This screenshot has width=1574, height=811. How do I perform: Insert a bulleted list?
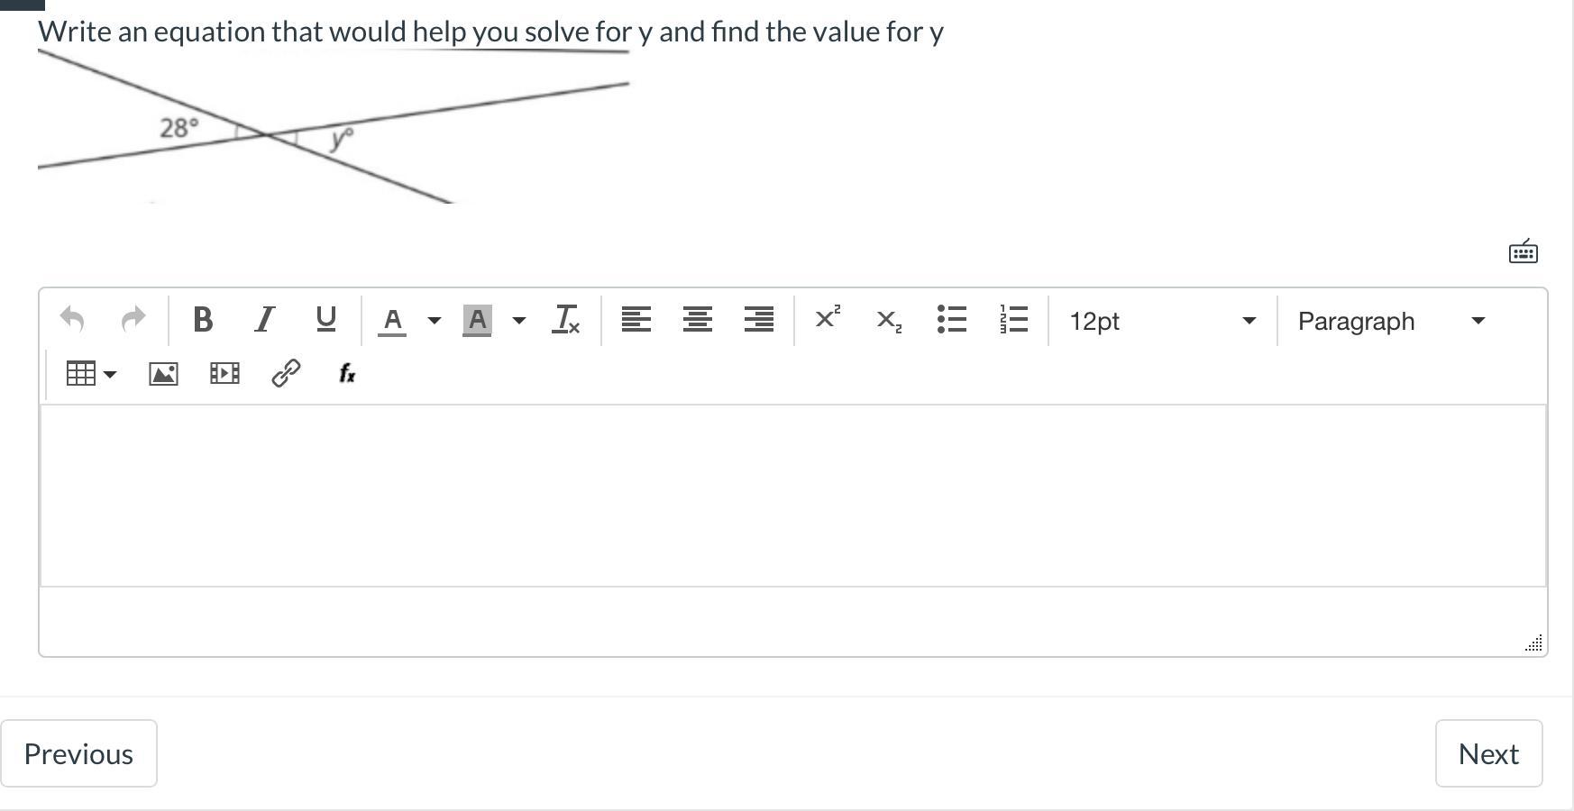[x=952, y=320]
